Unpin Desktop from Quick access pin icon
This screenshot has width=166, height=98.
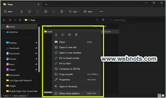pos(36,43)
